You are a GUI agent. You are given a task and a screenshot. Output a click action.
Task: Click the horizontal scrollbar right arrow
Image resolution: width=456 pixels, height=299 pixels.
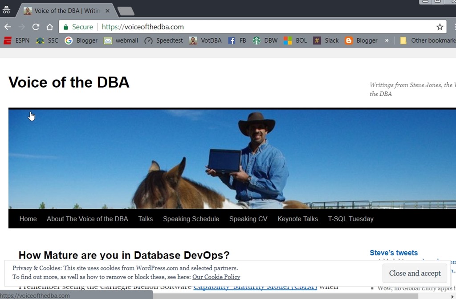[453, 296]
